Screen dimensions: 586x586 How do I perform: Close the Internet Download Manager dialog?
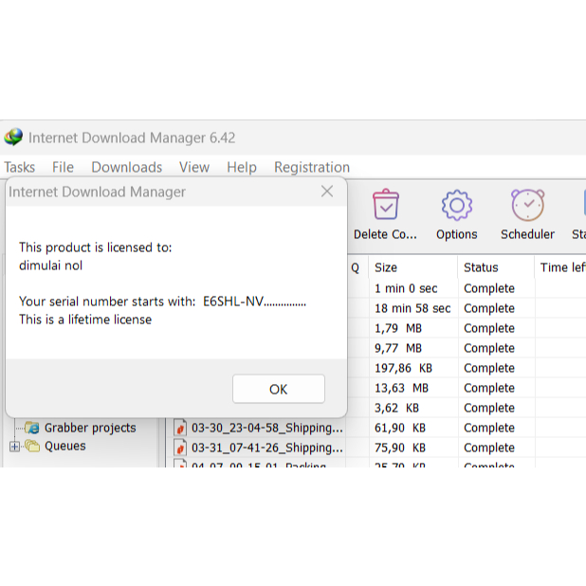[327, 192]
